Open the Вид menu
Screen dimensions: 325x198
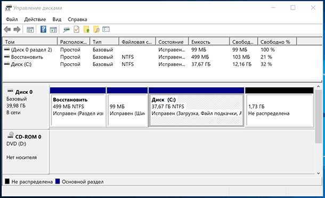(57, 19)
